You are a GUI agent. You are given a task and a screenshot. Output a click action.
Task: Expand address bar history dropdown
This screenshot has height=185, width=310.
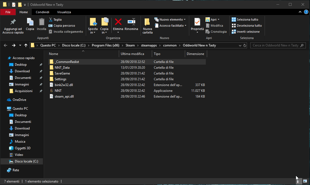click(240, 45)
